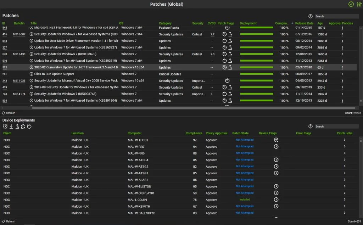The width and height of the screenshot is (363, 225).
Task: Sort patches by CVSS column header
Action: (211, 23)
